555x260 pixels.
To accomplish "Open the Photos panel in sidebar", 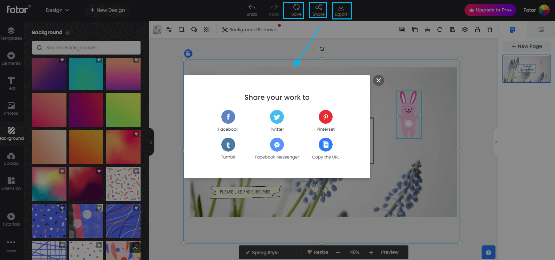I will [11, 109].
